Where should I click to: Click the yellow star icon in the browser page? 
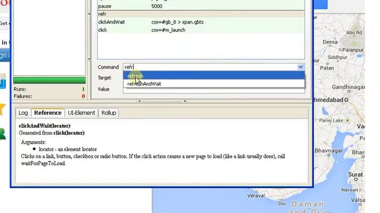coord(2,109)
